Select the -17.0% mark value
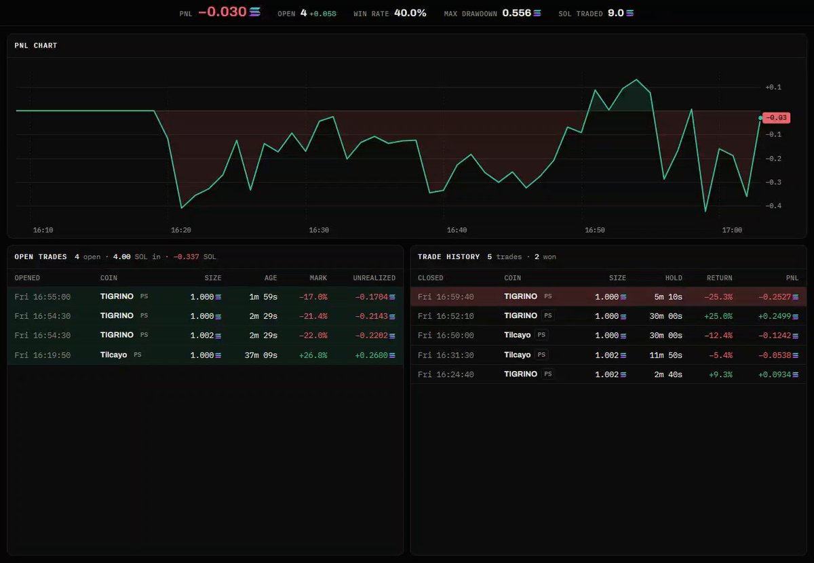This screenshot has height=563, width=814. [x=313, y=297]
